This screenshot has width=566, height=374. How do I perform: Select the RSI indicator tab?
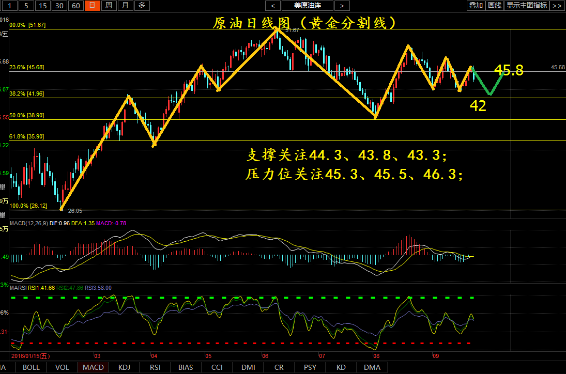click(155, 368)
